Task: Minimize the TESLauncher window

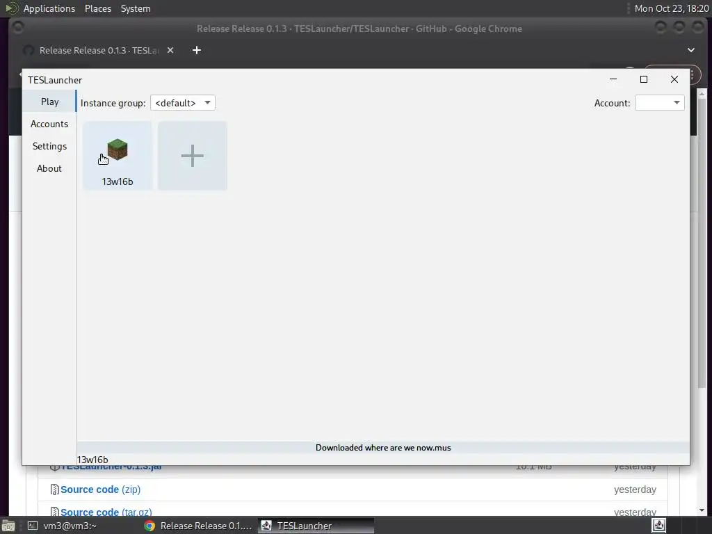Action: [613, 79]
